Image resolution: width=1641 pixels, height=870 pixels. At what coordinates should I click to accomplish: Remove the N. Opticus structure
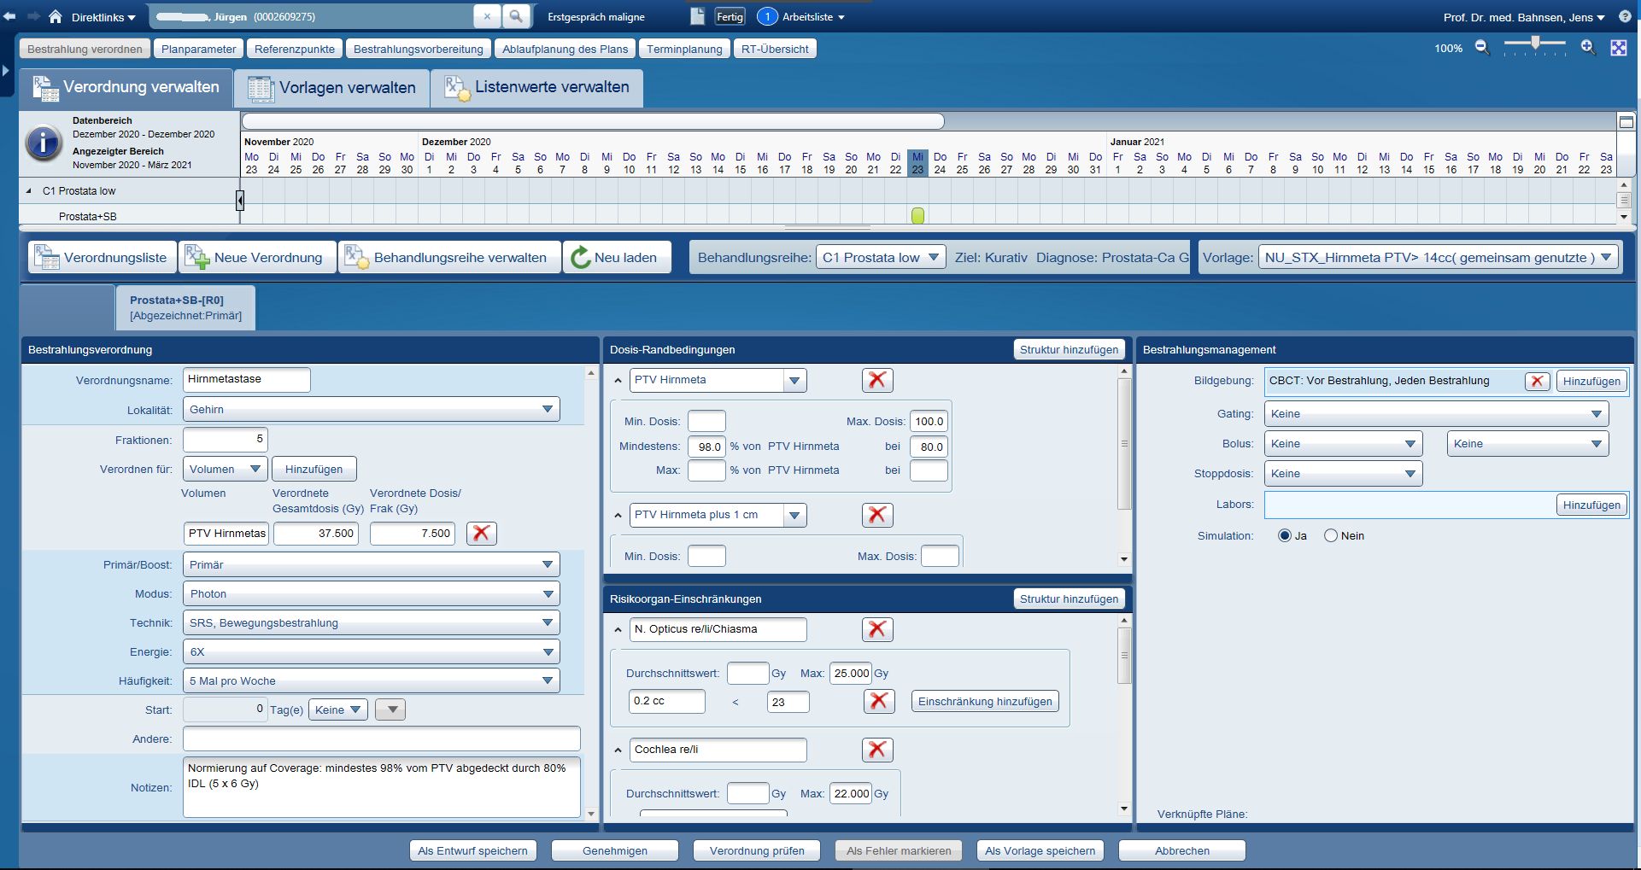click(876, 630)
